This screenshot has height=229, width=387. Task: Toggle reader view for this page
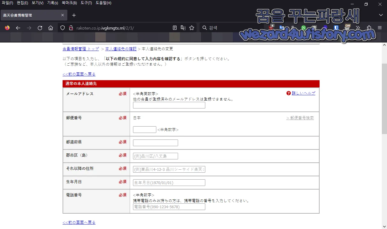coord(175,28)
